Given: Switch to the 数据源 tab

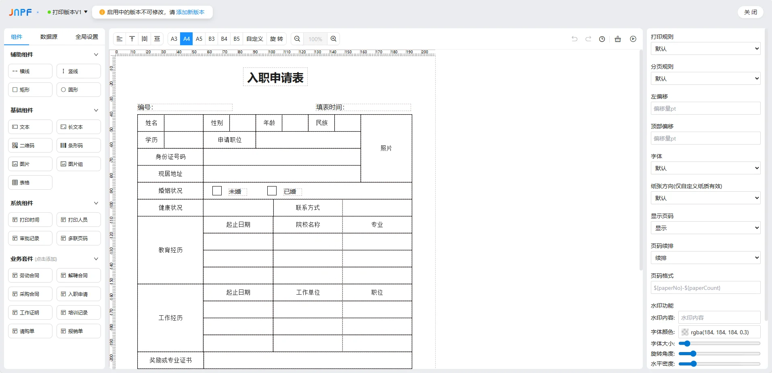Looking at the screenshot, I should [x=49, y=36].
